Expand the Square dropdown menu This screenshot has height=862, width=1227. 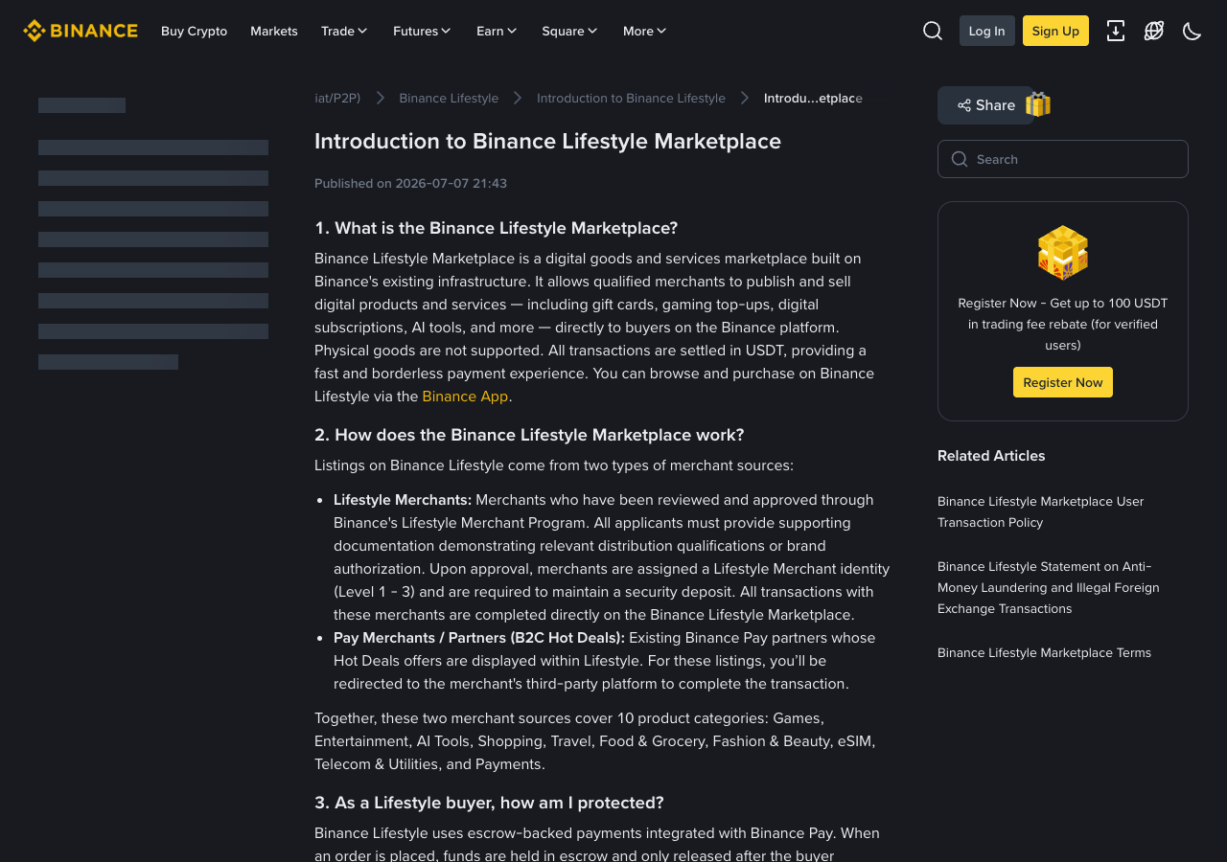[569, 31]
